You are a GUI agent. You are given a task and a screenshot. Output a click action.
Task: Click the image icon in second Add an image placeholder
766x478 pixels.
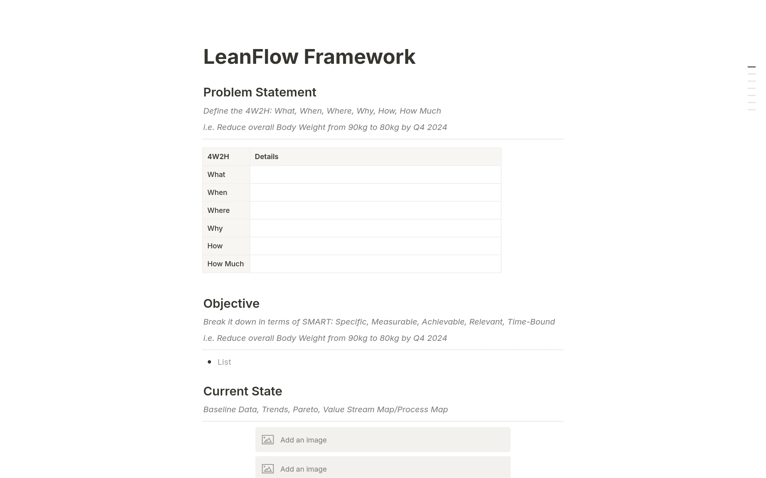click(x=268, y=469)
